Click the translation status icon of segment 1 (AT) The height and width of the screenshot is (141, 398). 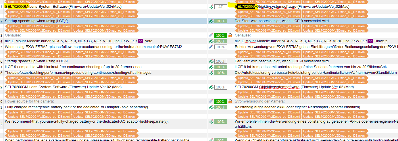(211, 7)
